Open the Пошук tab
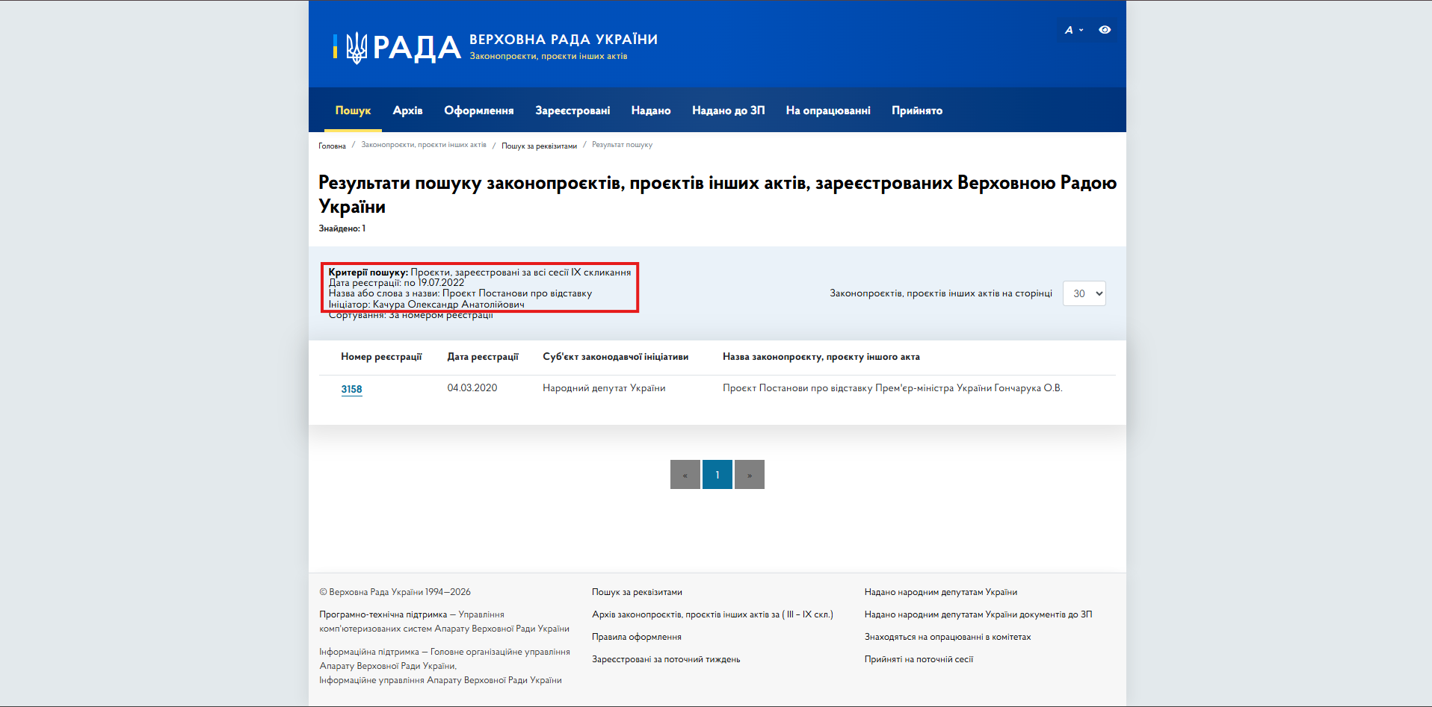 353,110
